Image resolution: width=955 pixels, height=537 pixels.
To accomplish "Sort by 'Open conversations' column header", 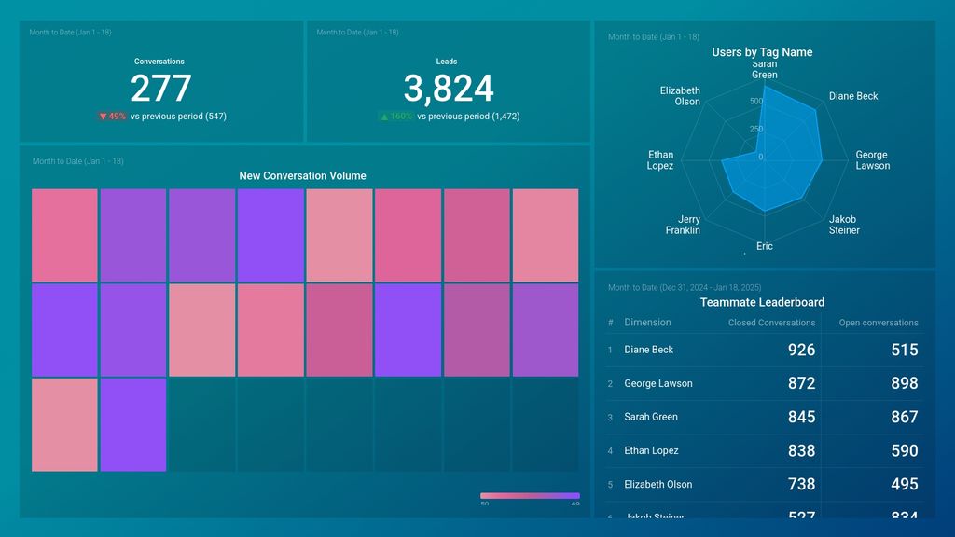I will (x=879, y=323).
